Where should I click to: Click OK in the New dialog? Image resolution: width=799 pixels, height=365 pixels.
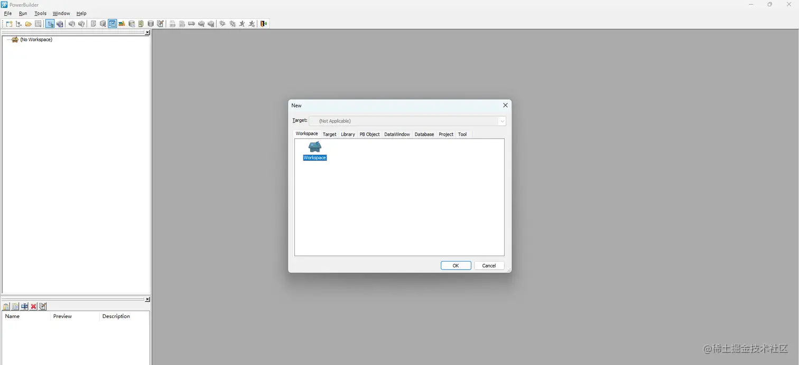click(456, 265)
